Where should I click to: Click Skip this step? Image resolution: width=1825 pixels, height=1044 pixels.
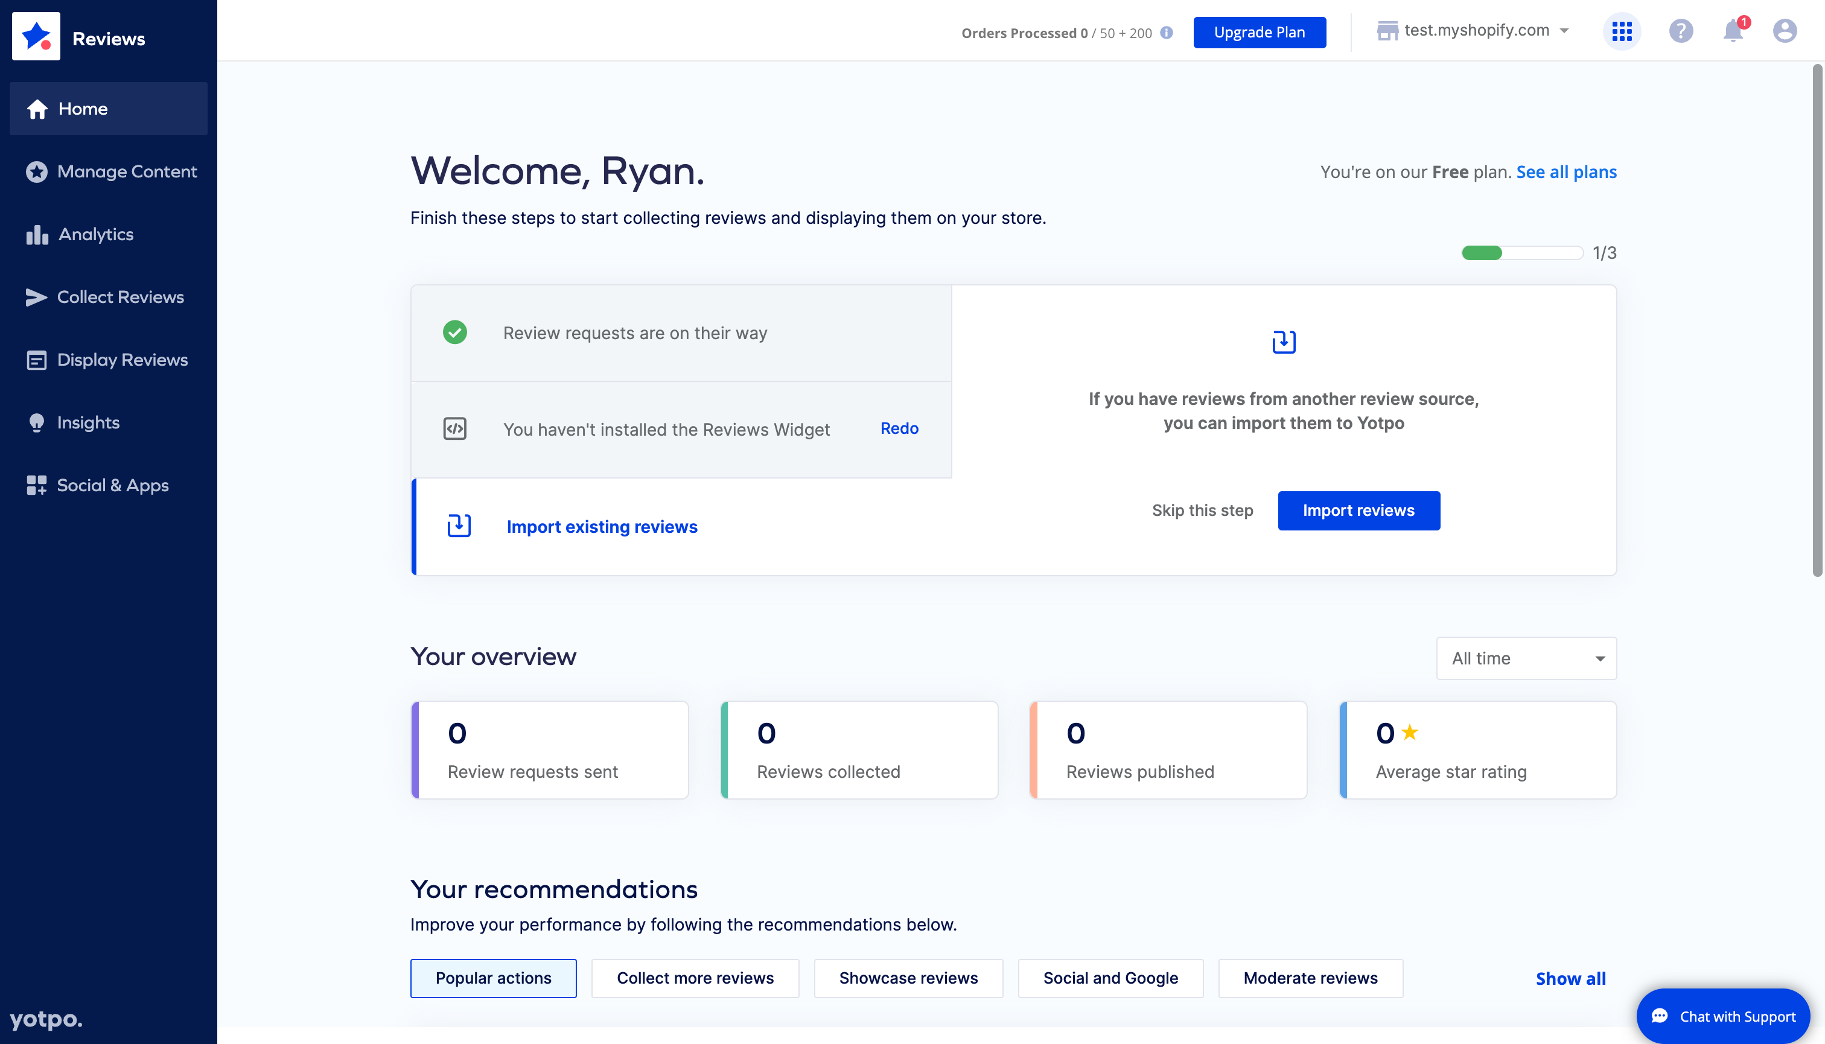pyautogui.click(x=1203, y=511)
